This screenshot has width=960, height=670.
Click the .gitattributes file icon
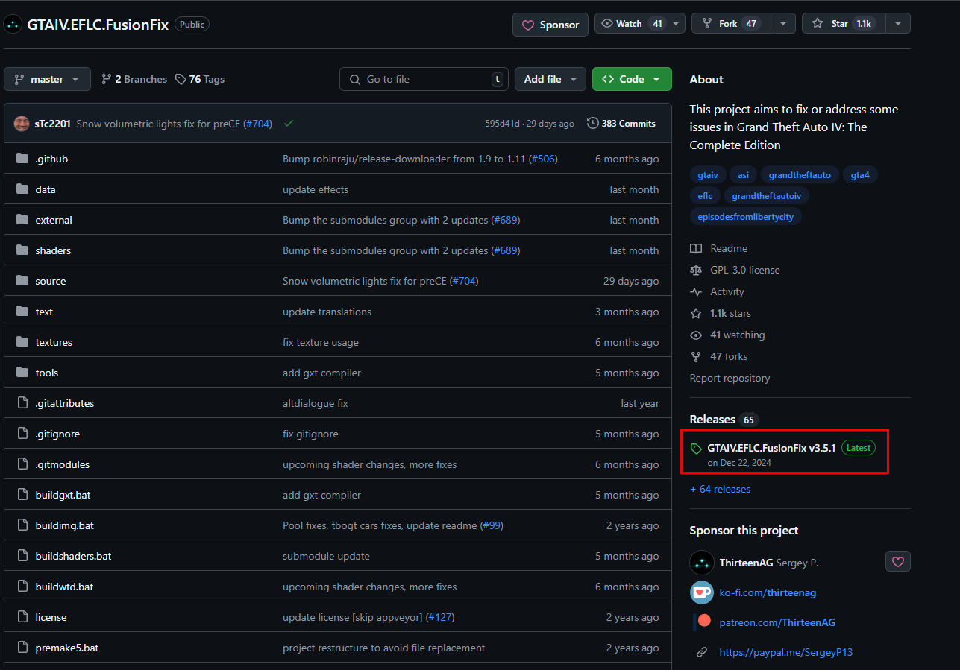tap(22, 403)
